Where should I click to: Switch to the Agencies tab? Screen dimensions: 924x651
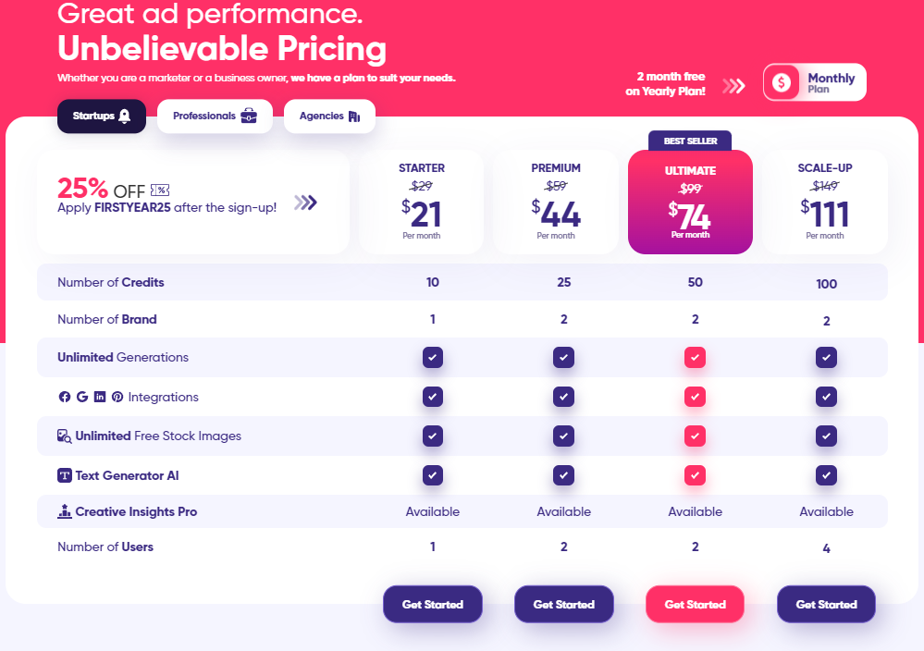[329, 117]
